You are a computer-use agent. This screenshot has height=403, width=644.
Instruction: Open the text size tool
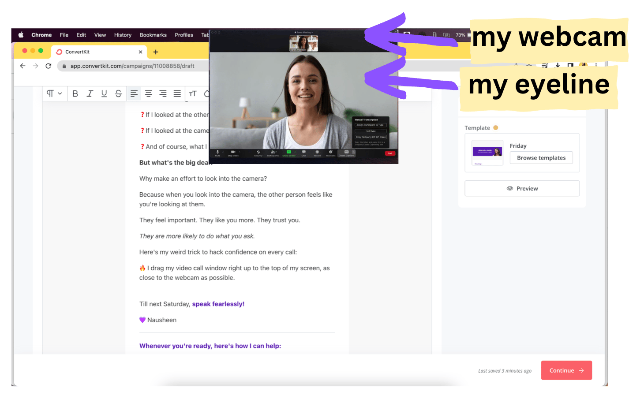pos(193,93)
